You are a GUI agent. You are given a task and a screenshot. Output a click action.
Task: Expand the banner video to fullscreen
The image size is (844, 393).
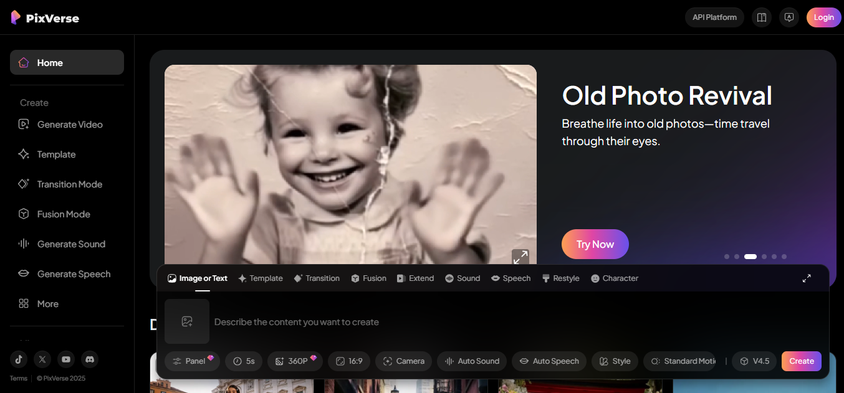point(520,257)
